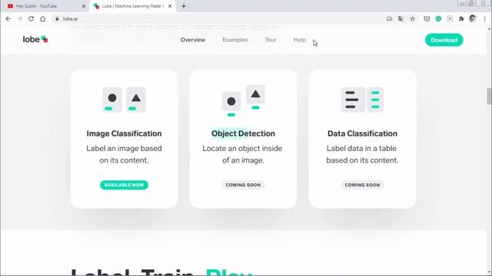
Task: Open a new browser tab
Action: [x=184, y=6]
